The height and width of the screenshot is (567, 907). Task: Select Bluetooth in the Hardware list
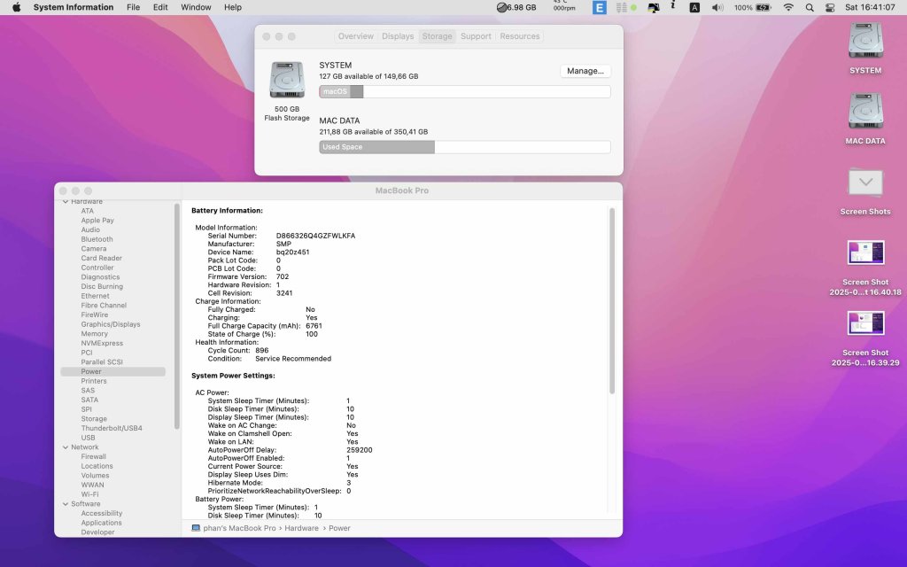click(97, 239)
